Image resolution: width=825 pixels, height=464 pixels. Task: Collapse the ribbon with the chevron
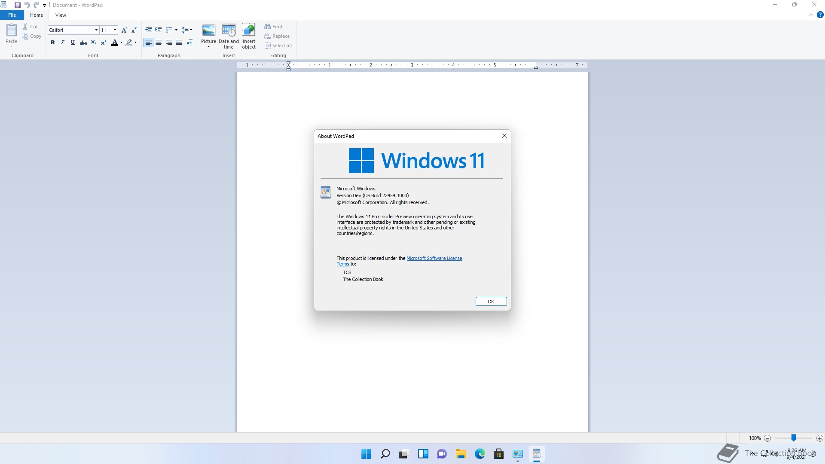(811, 15)
